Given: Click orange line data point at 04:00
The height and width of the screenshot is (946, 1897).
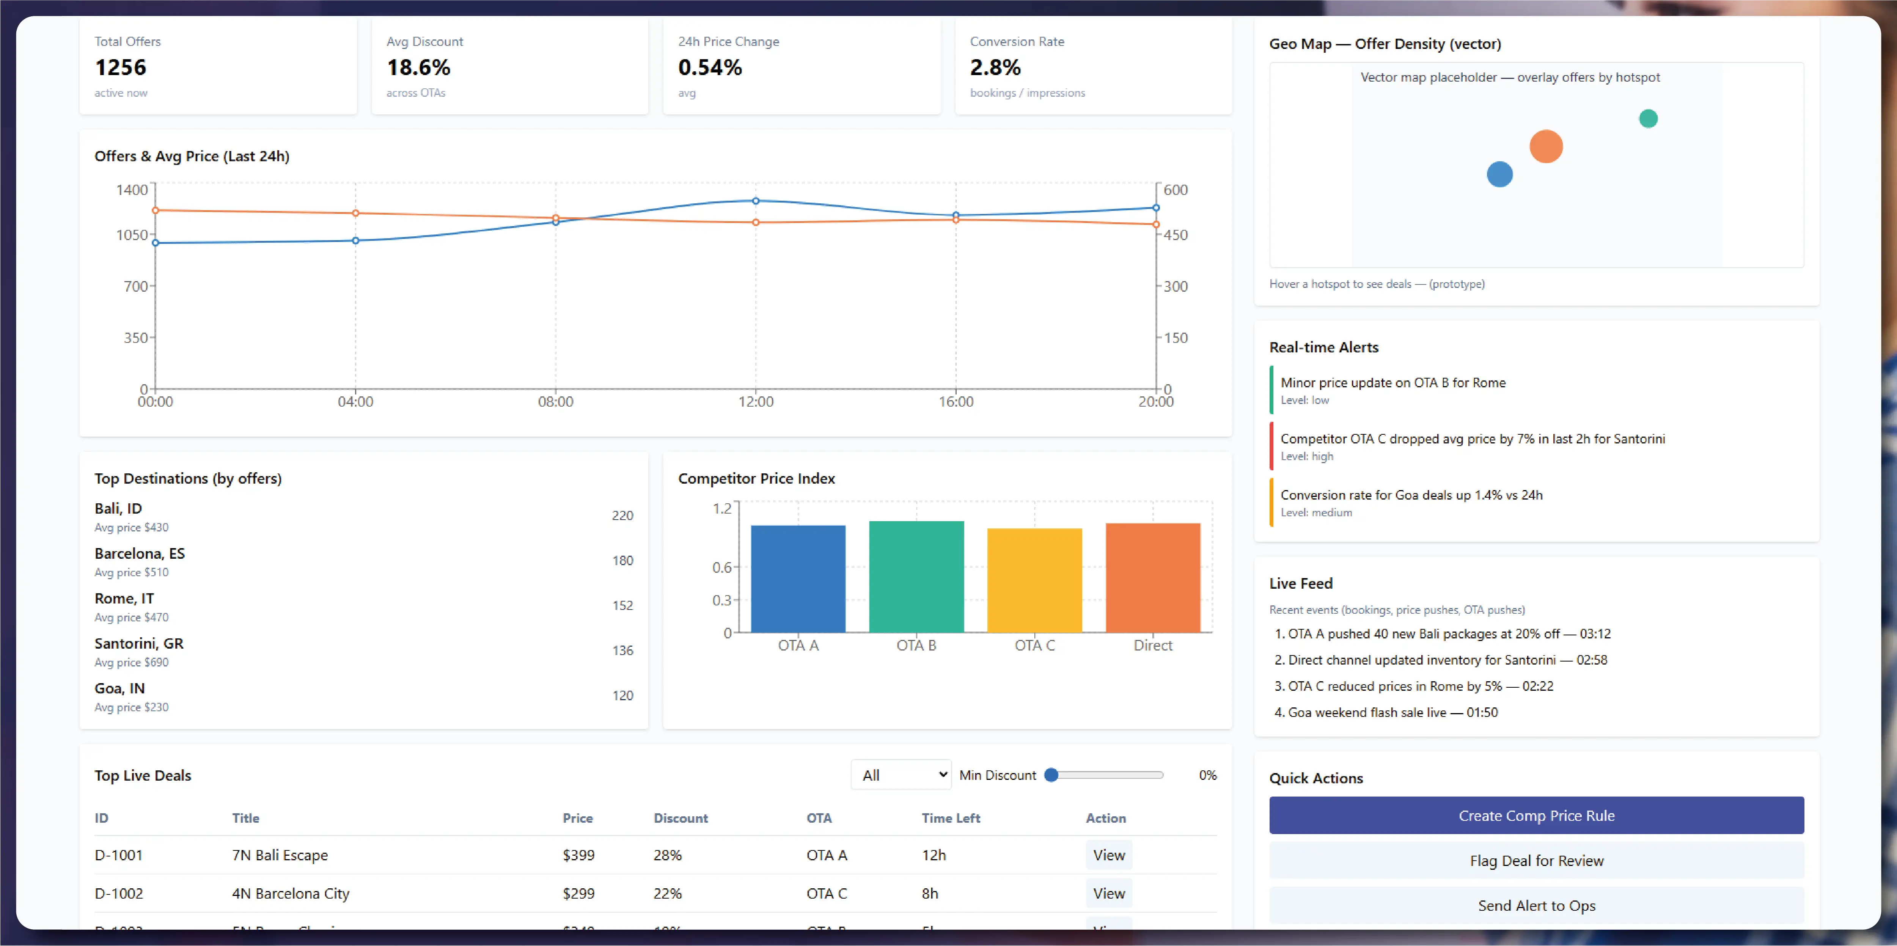Looking at the screenshot, I should 356,214.
